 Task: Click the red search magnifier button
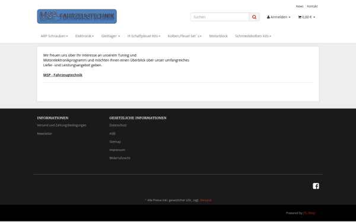[254, 17]
